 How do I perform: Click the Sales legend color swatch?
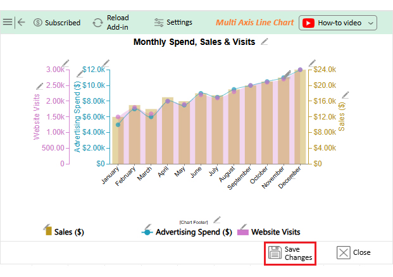click(48, 231)
